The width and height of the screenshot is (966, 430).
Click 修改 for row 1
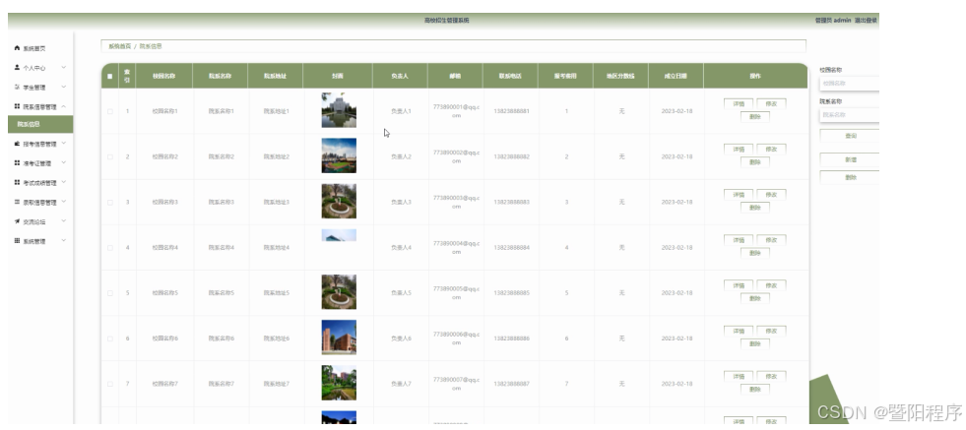pyautogui.click(x=771, y=103)
